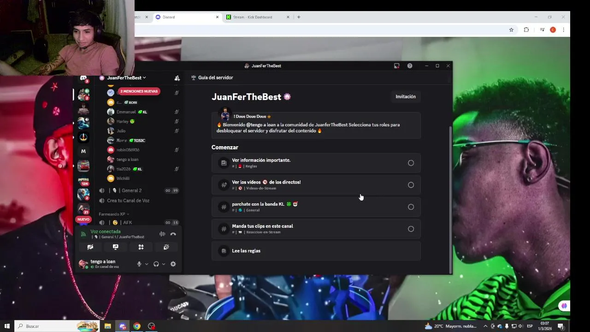Close the Kick Dashboard tab
Image resolution: width=590 pixels, height=332 pixels.
click(288, 17)
